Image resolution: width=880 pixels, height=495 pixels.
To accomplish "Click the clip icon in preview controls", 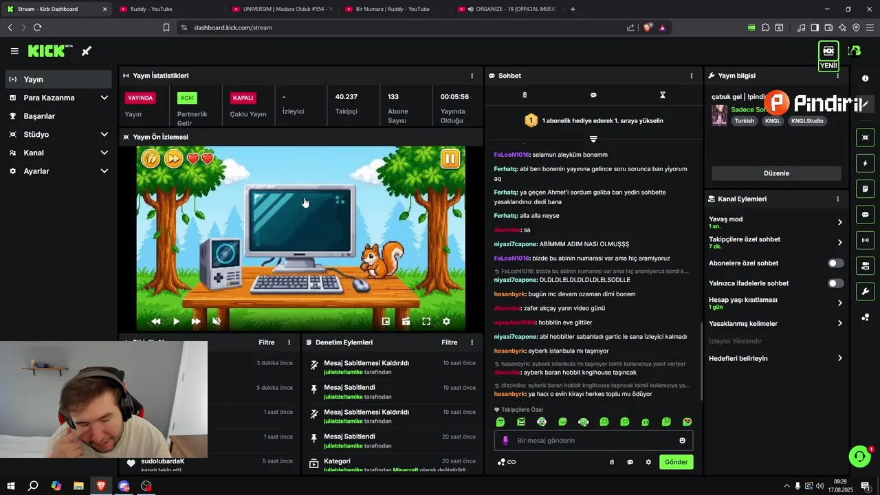I will click(x=406, y=321).
